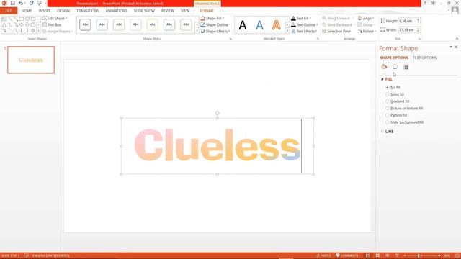Screen dimensions: 461x259
Task: Open Format Shape pane options arrow
Action: (451, 47)
